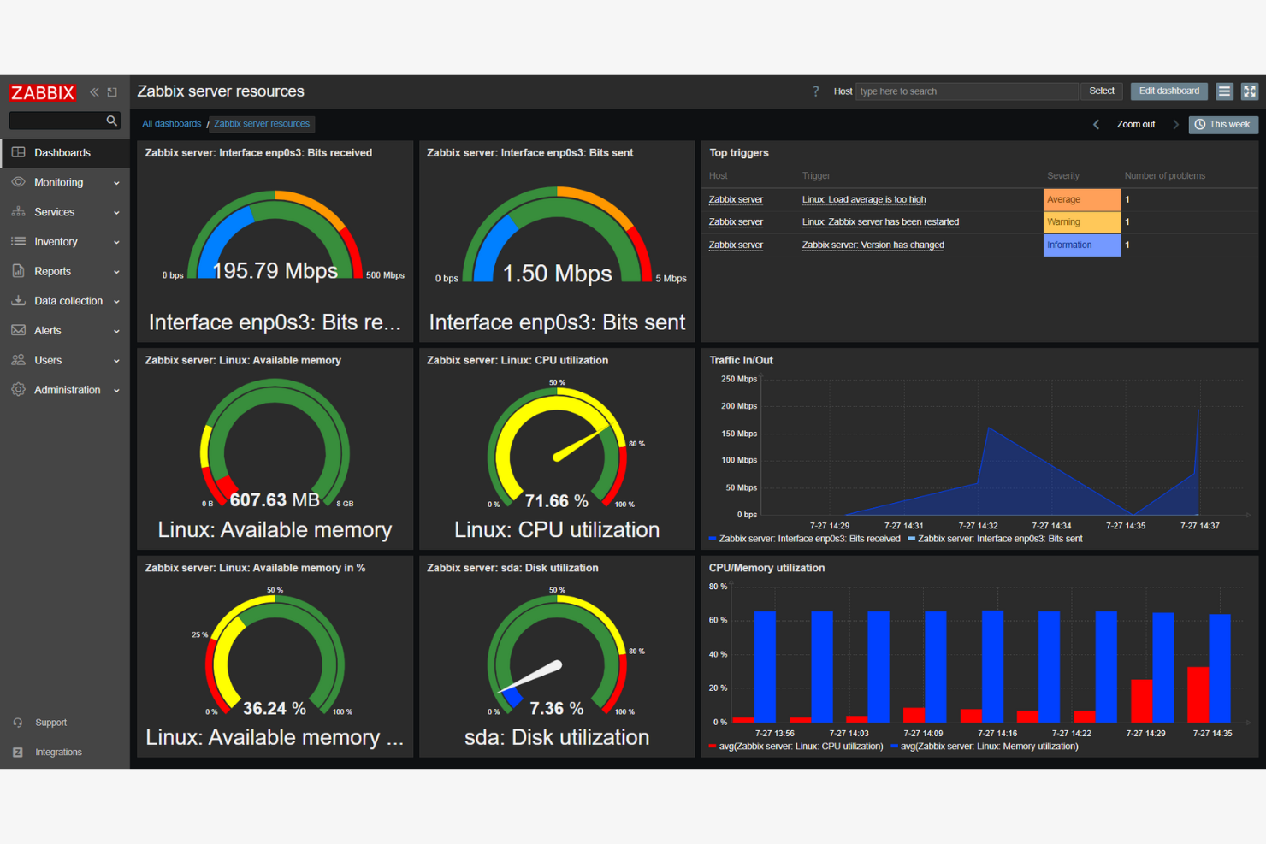The height and width of the screenshot is (844, 1266).
Task: Expand the Inventory menu chevron
Action: point(116,242)
